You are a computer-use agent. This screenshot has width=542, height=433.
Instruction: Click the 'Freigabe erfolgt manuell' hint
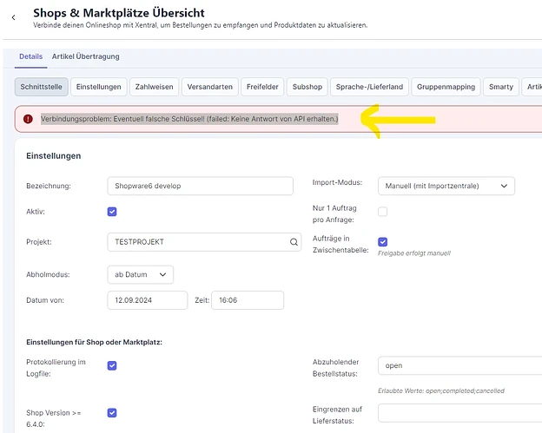[414, 253]
